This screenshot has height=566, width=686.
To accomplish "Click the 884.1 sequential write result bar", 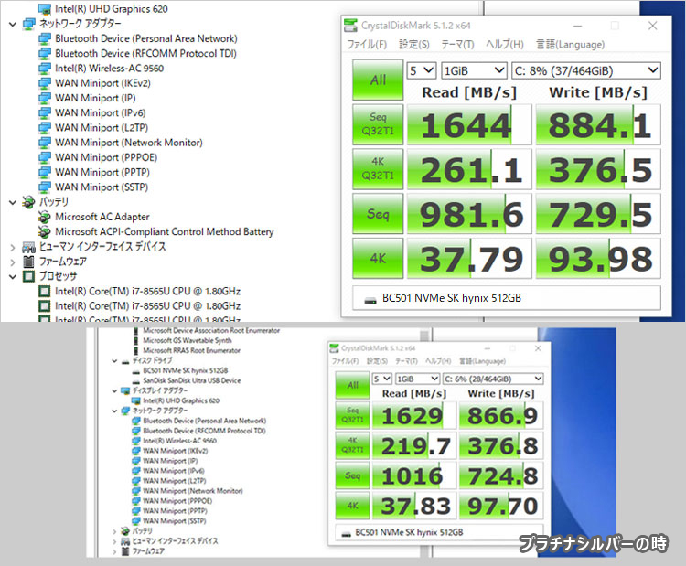I will coord(598,124).
